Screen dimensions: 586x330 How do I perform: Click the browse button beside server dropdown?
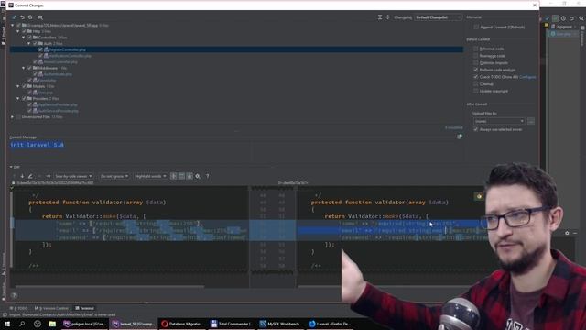(531, 121)
